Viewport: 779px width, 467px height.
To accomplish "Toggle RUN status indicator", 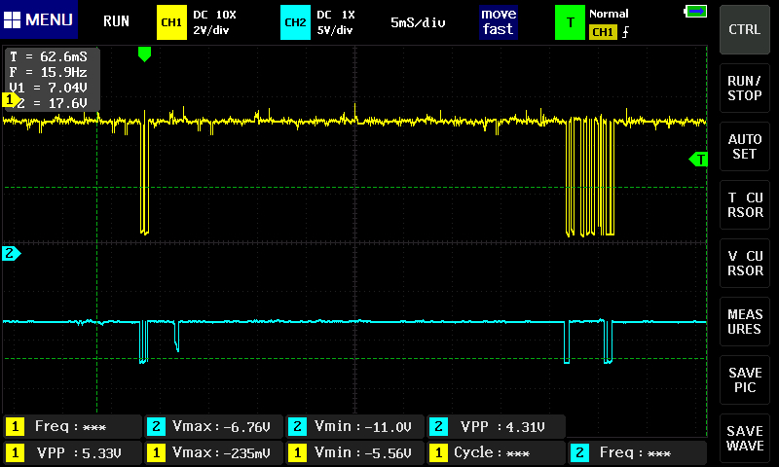I will (116, 21).
